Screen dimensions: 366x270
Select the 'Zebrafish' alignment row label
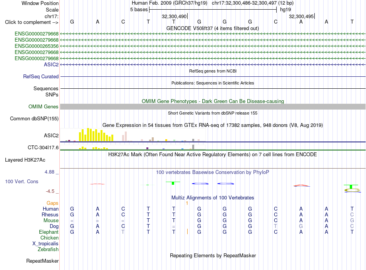[48, 250]
